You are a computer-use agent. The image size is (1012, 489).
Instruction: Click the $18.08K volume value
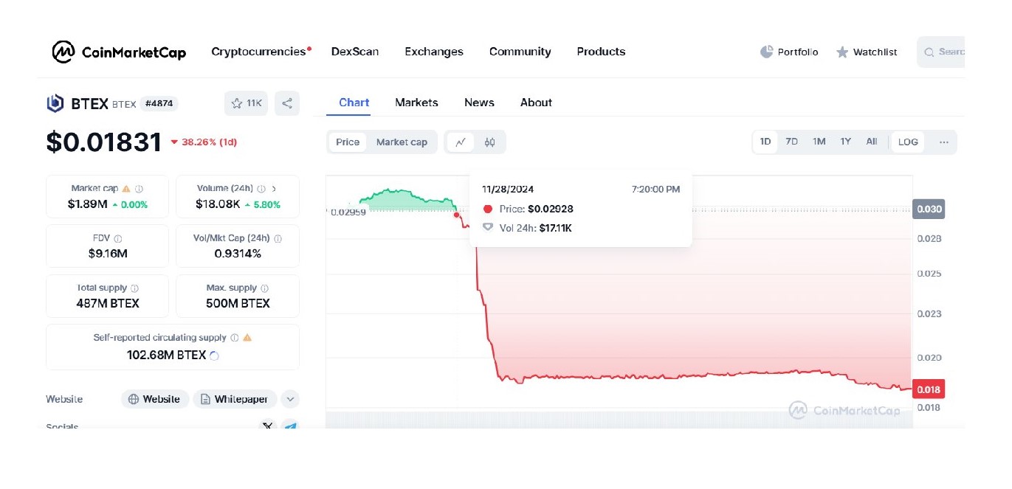coord(218,204)
